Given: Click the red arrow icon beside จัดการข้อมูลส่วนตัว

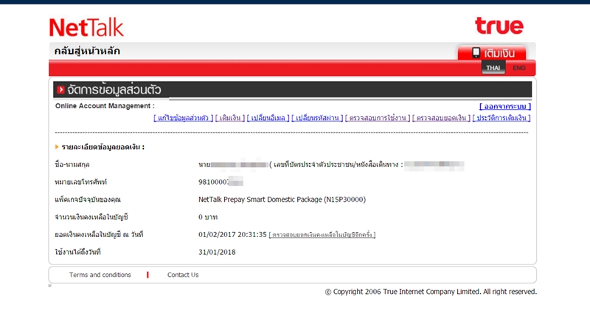Looking at the screenshot, I should point(60,90).
